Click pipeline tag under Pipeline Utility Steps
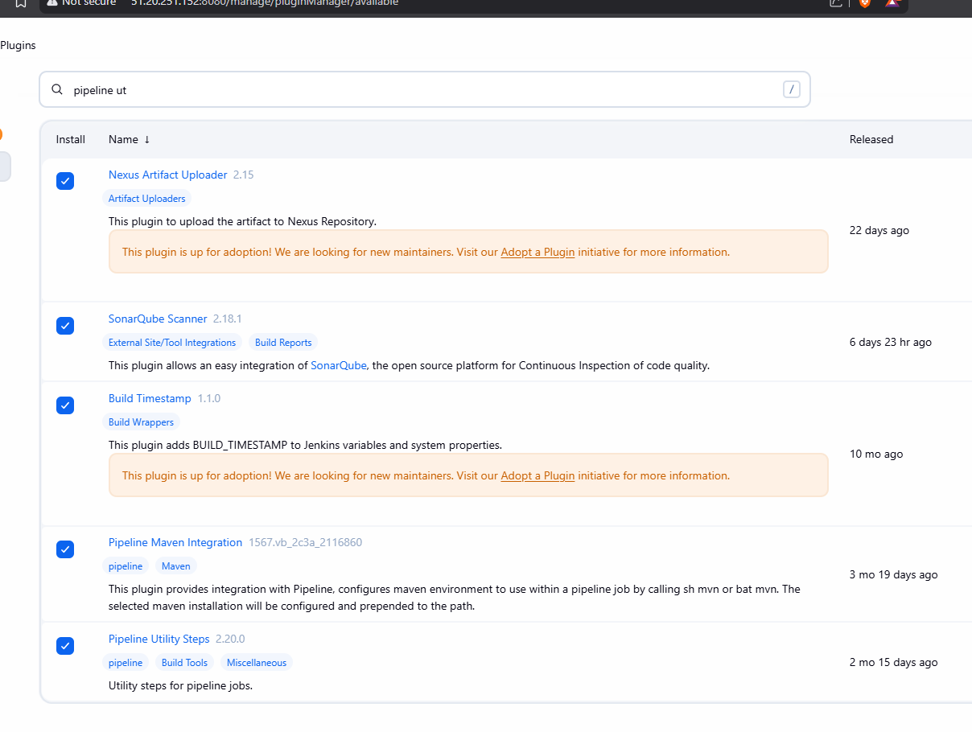The image size is (972, 732). click(x=126, y=663)
